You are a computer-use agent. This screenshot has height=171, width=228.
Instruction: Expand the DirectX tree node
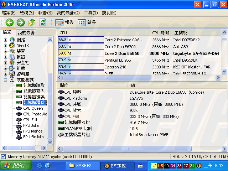click(x=6, y=46)
